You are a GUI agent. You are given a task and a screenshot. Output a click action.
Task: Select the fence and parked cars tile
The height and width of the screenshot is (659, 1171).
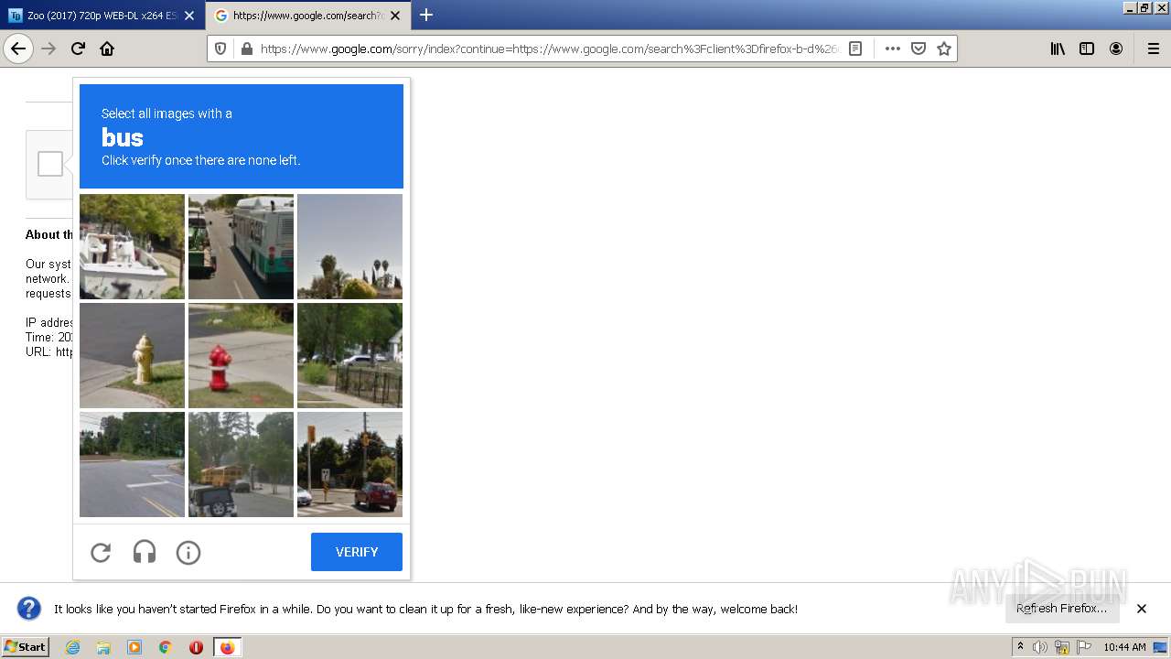[x=349, y=355]
